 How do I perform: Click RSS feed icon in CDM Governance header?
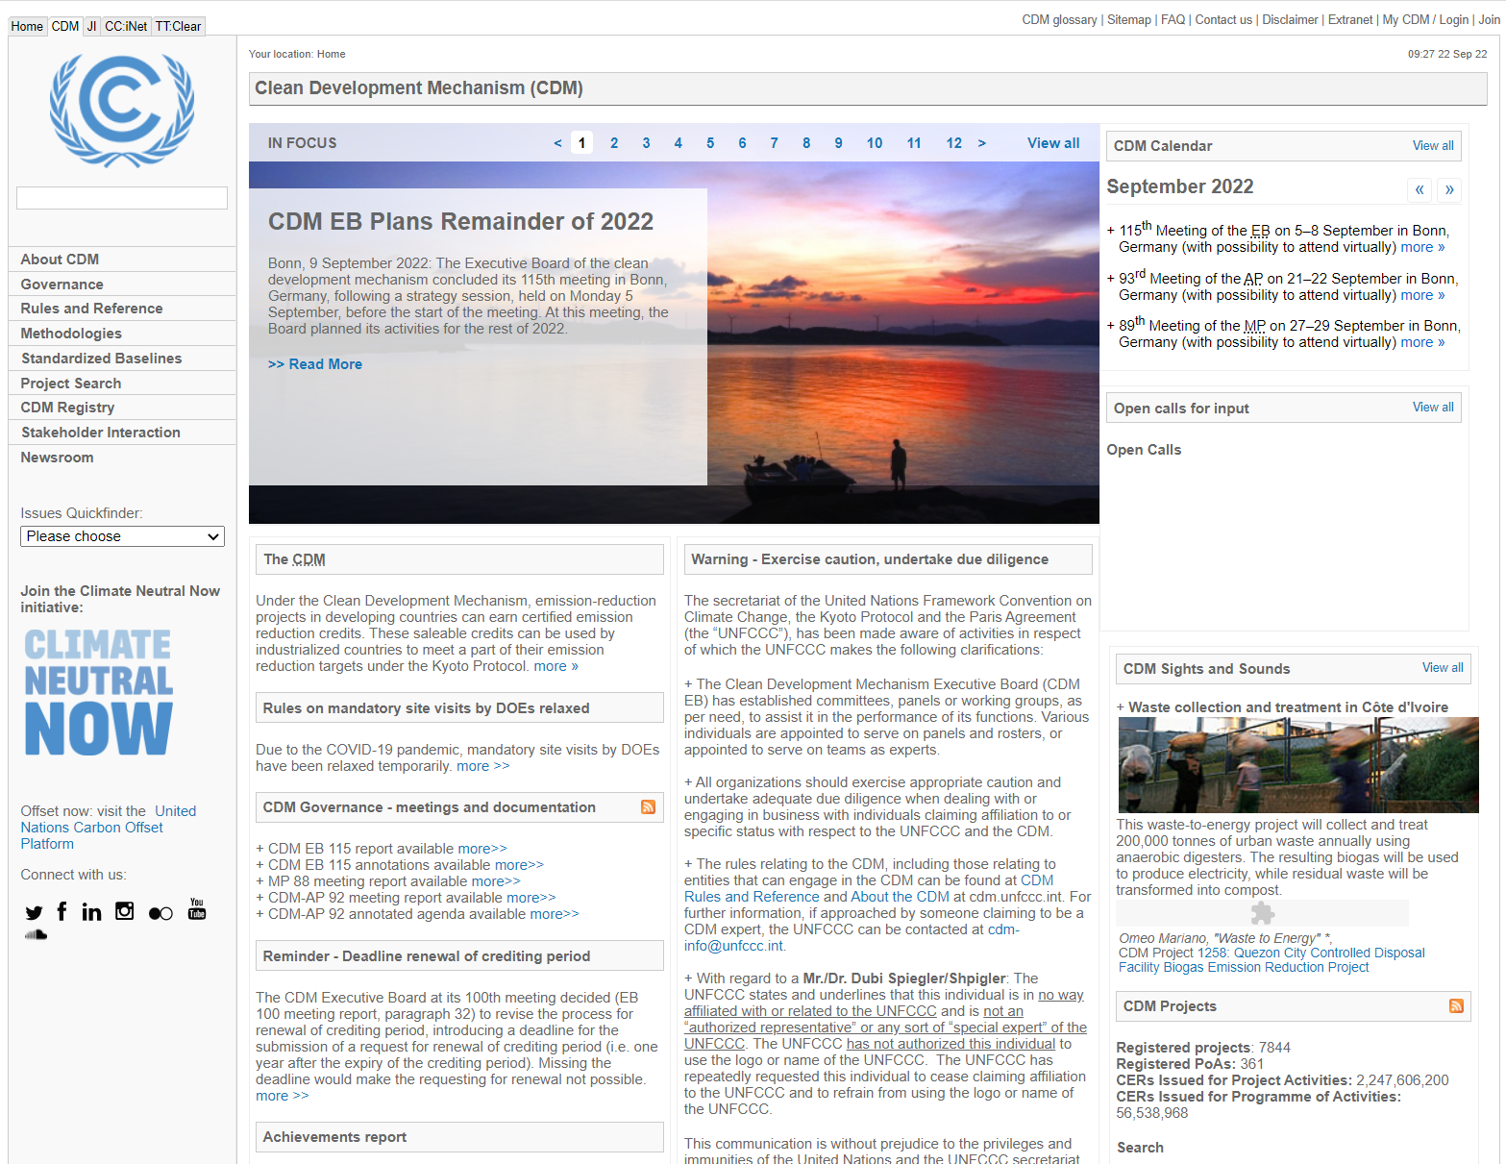click(648, 807)
